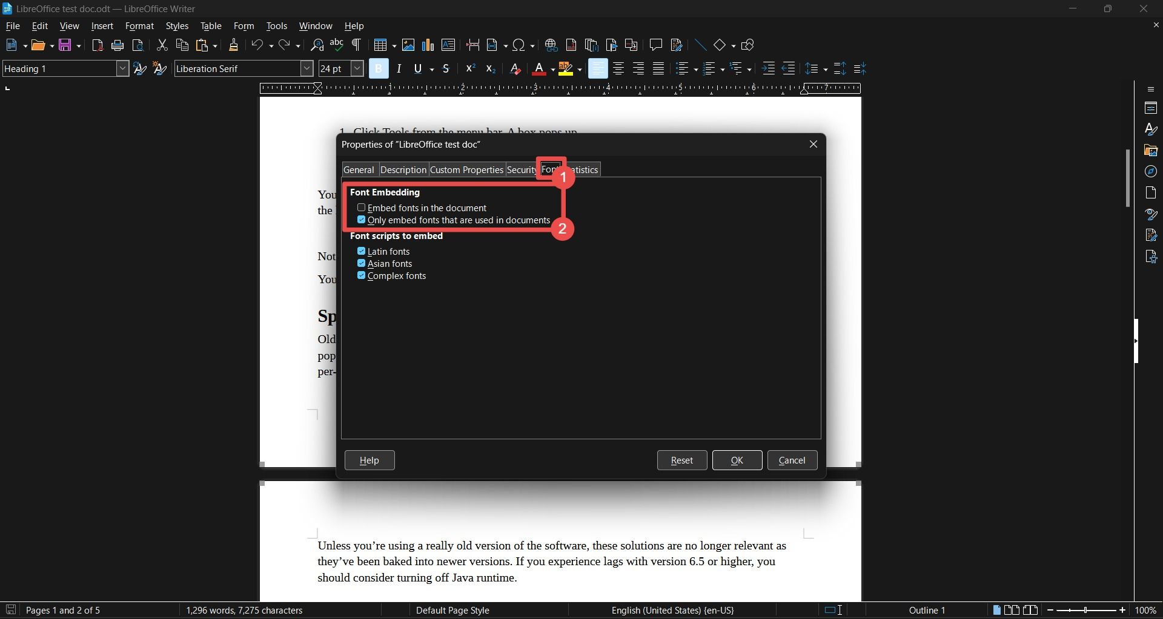The image size is (1163, 619).
Task: Uncheck Asian fonts under Font scripts
Action: pos(362,263)
